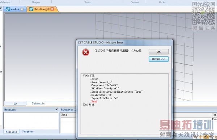Screen dimensions: 217x140
Task: Close the cockit tab
Action: click(22, 9)
